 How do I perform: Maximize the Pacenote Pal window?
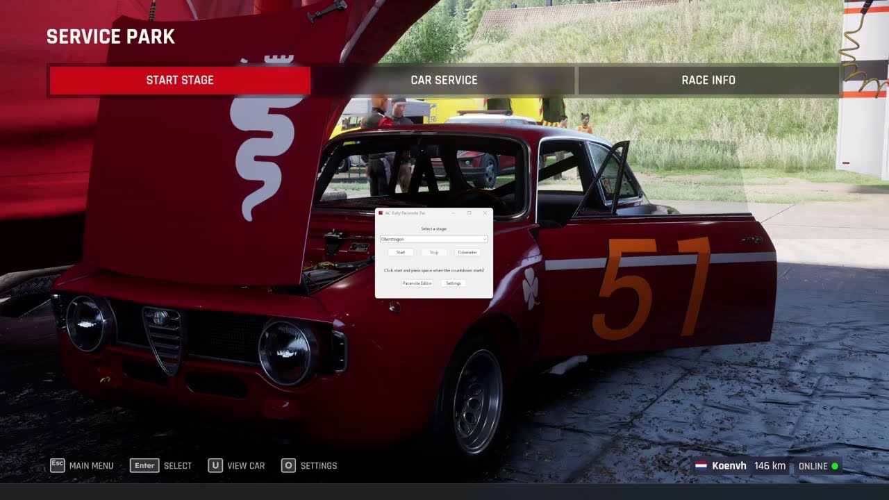click(469, 213)
